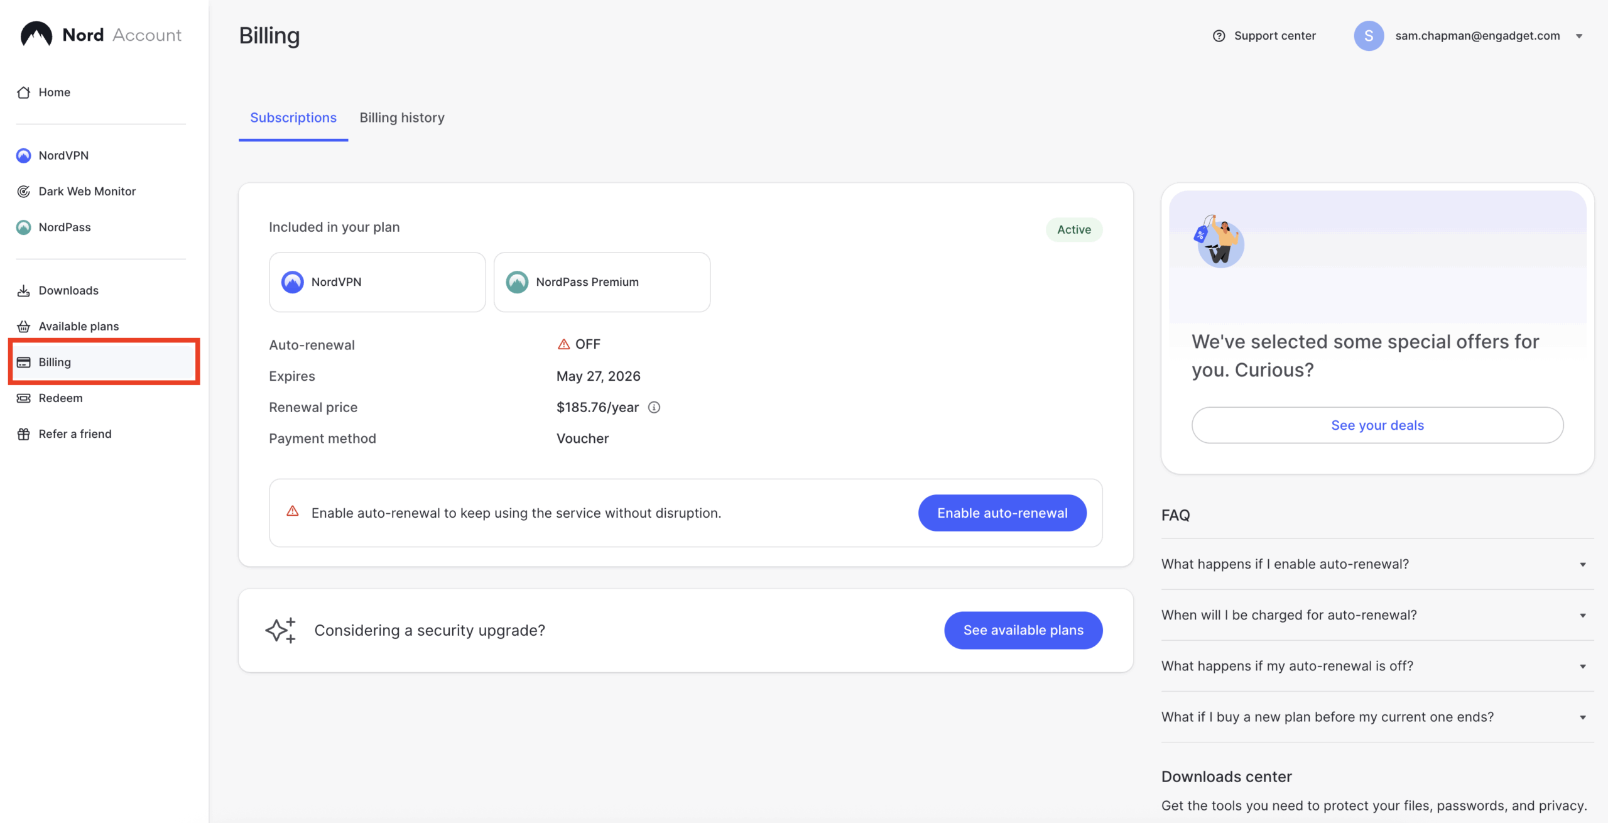
Task: Open NordVPN from the sidebar
Action: [63, 155]
